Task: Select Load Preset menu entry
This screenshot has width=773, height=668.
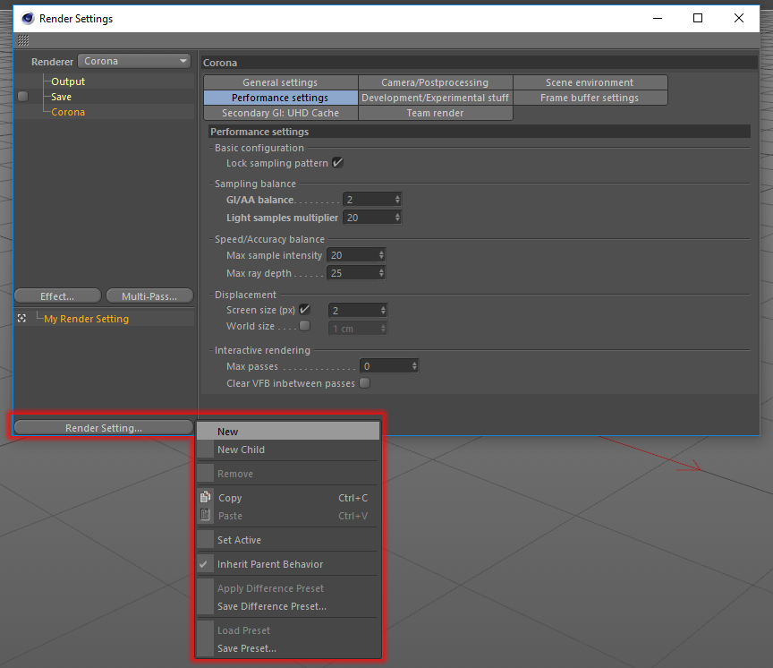Action: click(288, 630)
